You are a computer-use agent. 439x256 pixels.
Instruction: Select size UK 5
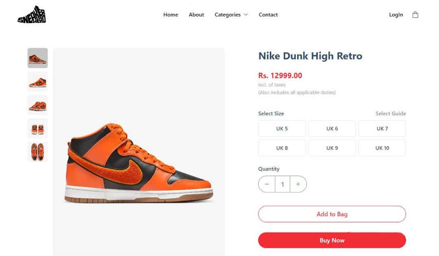282,128
